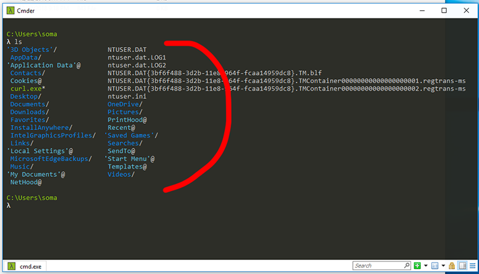479x274 pixels.
Task: Click the TMContainer...0002.regtrans-ms file
Action: point(286,89)
